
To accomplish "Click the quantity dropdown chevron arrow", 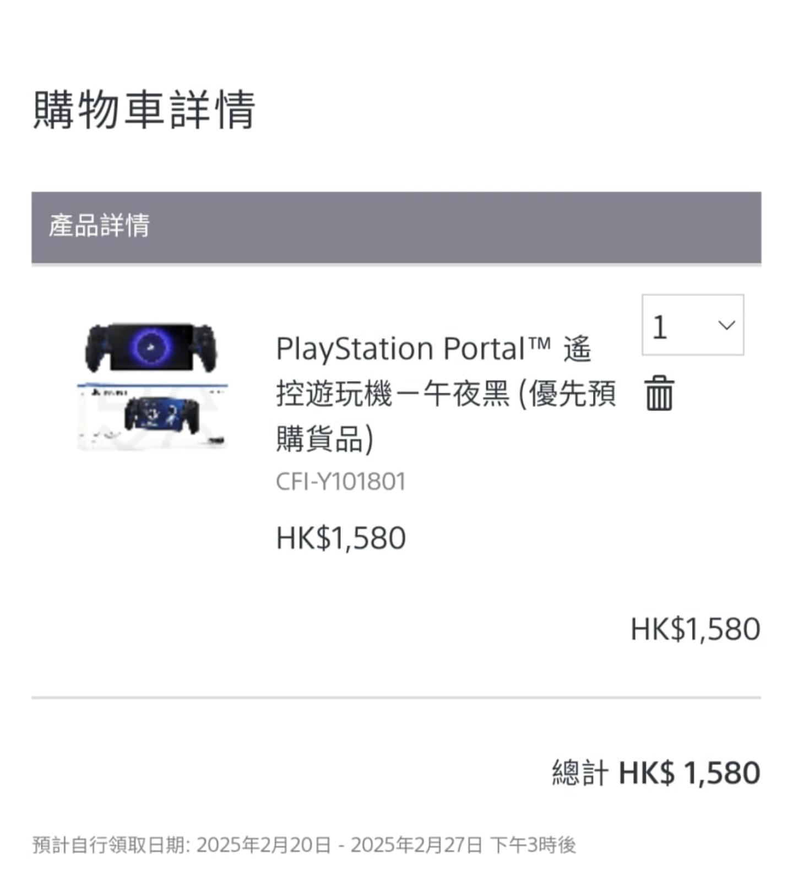I will (x=726, y=325).
